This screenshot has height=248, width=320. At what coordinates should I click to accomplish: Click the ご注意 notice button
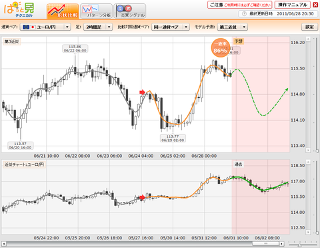click(x=240, y=5)
